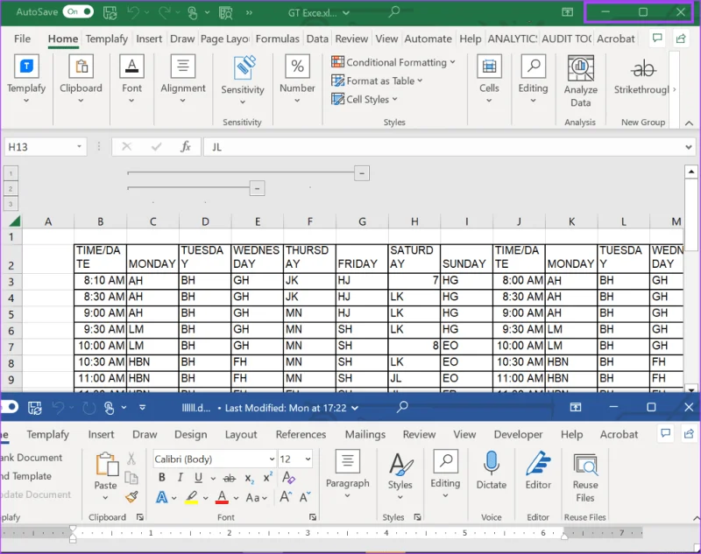Open Format as Table dropdown
This screenshot has width=701, height=554.
(x=377, y=81)
